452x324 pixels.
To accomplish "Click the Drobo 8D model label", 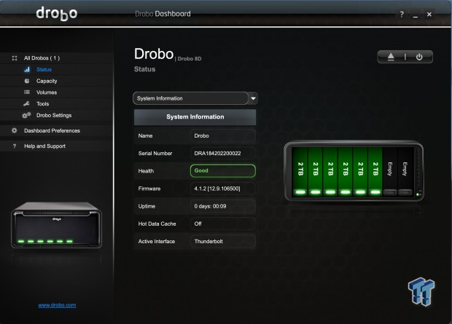I will [x=190, y=59].
